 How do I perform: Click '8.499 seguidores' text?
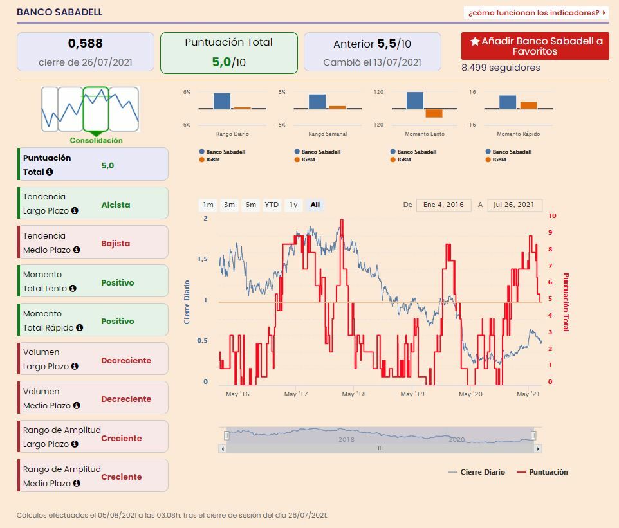click(501, 68)
